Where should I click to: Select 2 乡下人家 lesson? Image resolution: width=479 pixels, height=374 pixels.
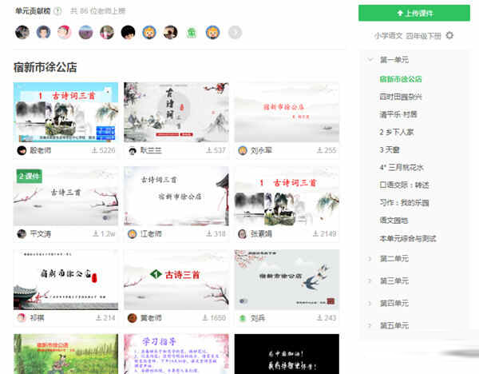(397, 132)
